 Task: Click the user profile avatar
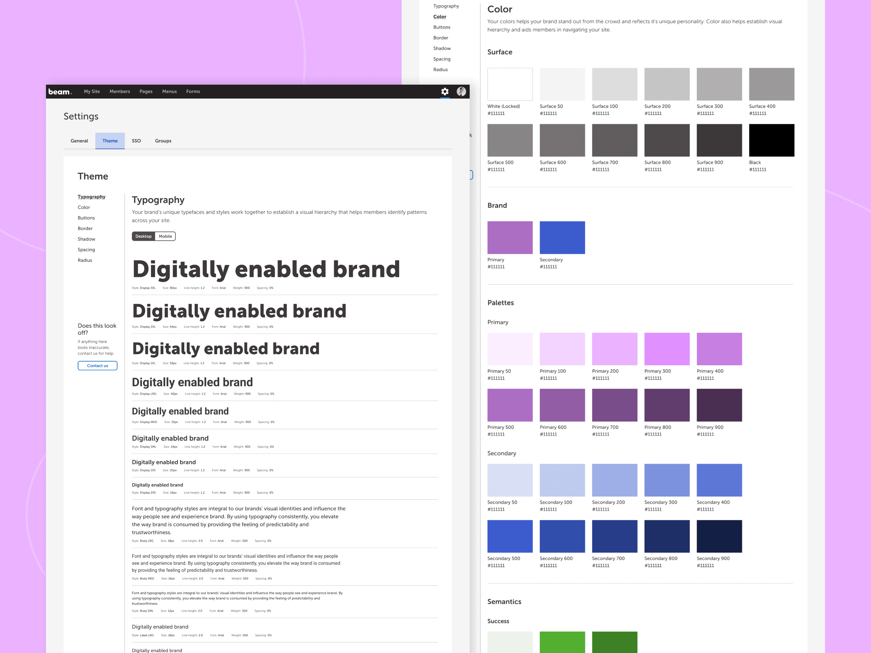(461, 92)
